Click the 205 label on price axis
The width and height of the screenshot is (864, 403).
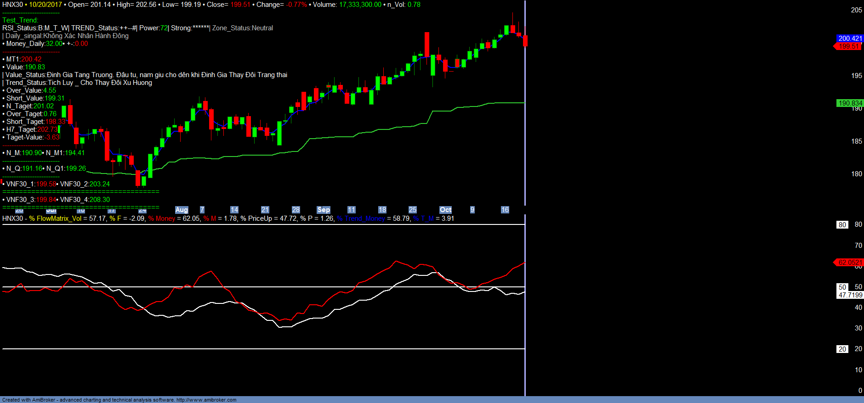tap(856, 10)
